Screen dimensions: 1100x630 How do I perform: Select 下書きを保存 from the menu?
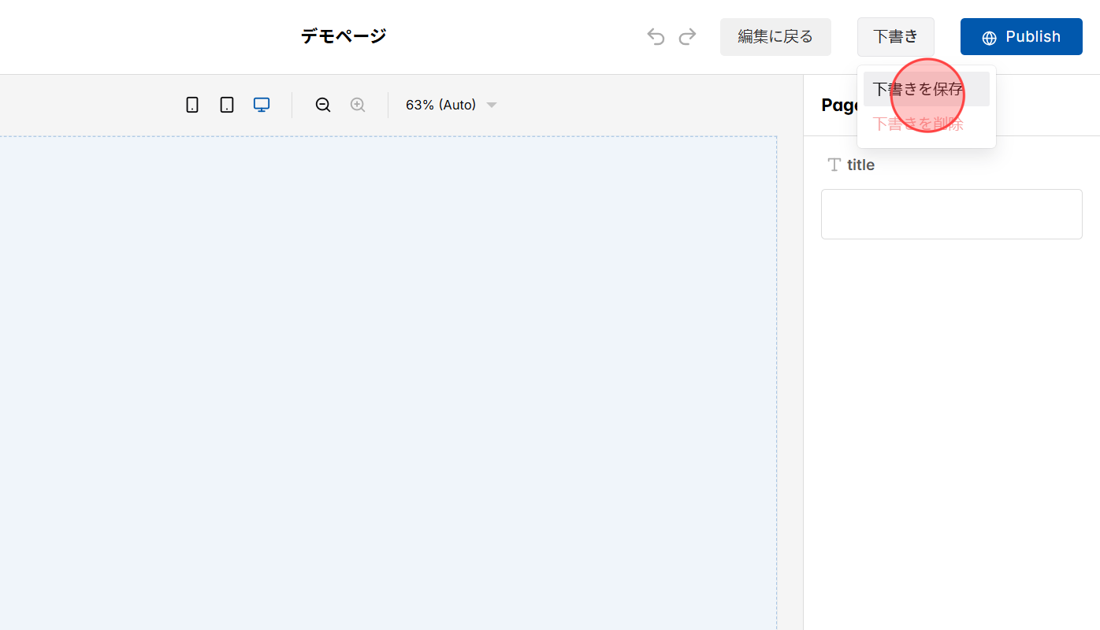[919, 88]
